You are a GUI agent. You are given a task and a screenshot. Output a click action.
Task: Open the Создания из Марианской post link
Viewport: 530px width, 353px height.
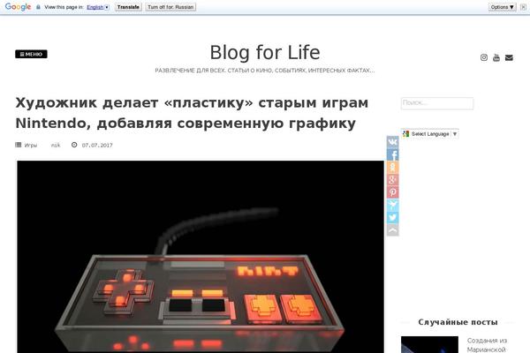[487, 345]
